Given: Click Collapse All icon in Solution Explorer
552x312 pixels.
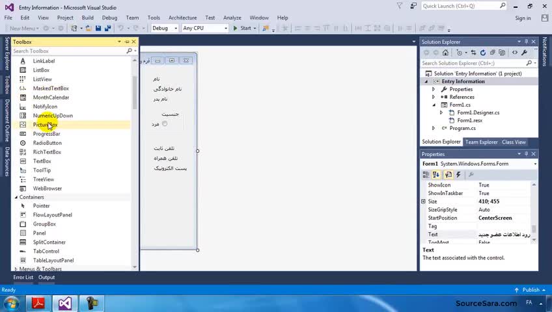Looking at the screenshot, I should click(493, 53).
